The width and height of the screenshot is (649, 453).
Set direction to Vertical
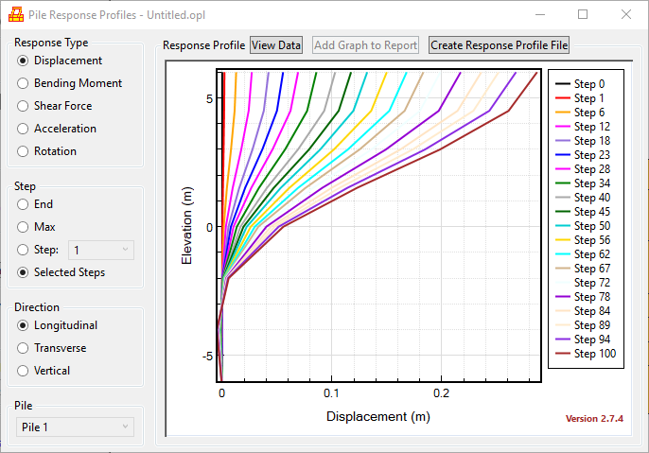tap(24, 371)
